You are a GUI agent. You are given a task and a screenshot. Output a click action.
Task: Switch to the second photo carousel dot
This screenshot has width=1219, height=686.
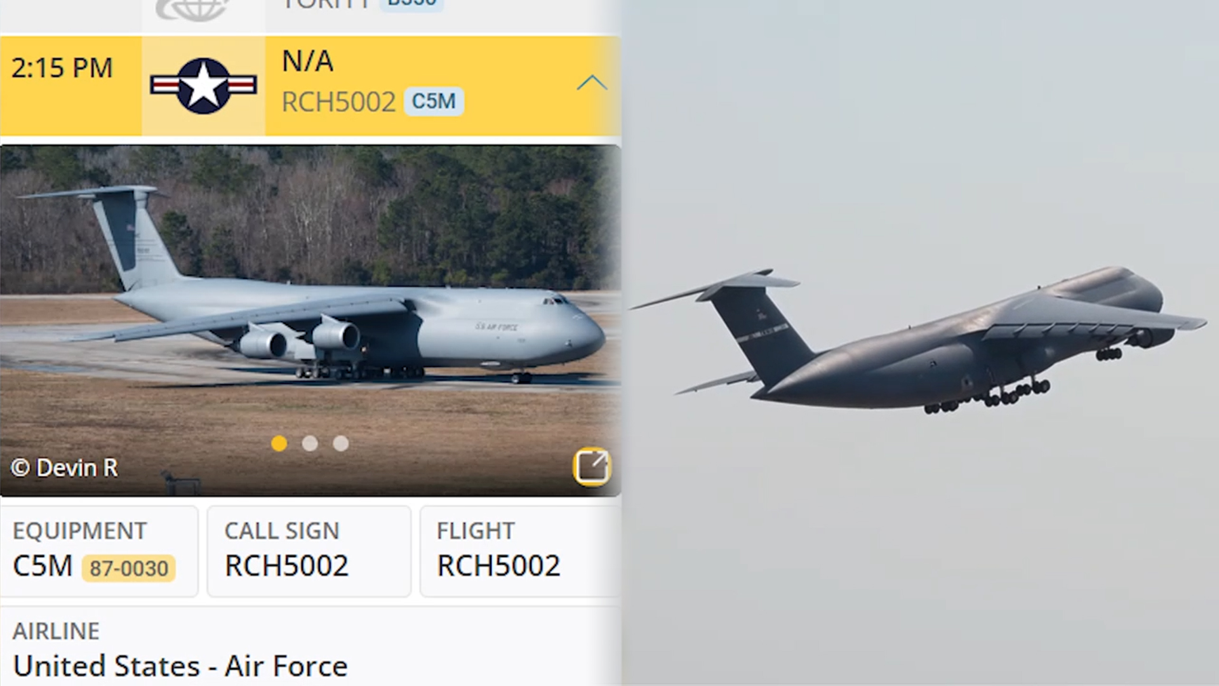pos(310,443)
